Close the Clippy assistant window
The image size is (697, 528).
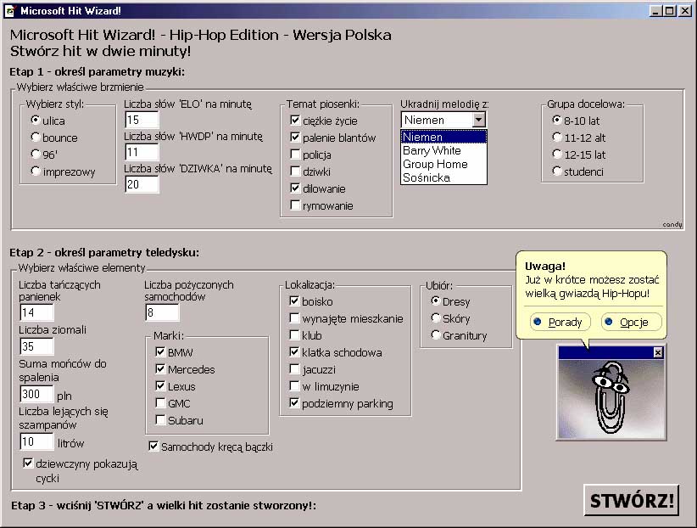point(657,352)
